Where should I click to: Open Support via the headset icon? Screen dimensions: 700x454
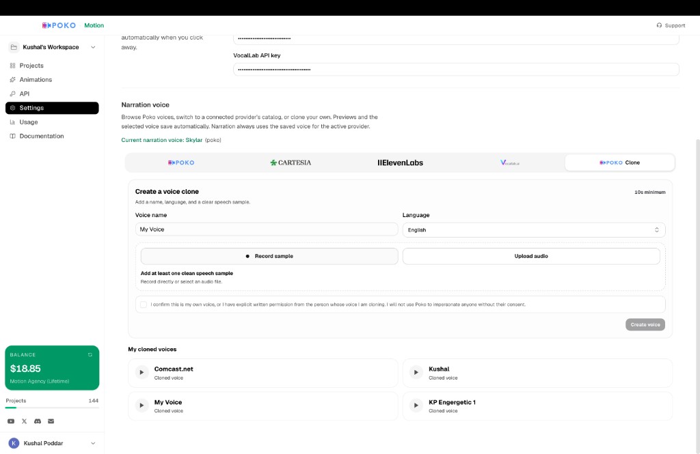[x=659, y=25]
